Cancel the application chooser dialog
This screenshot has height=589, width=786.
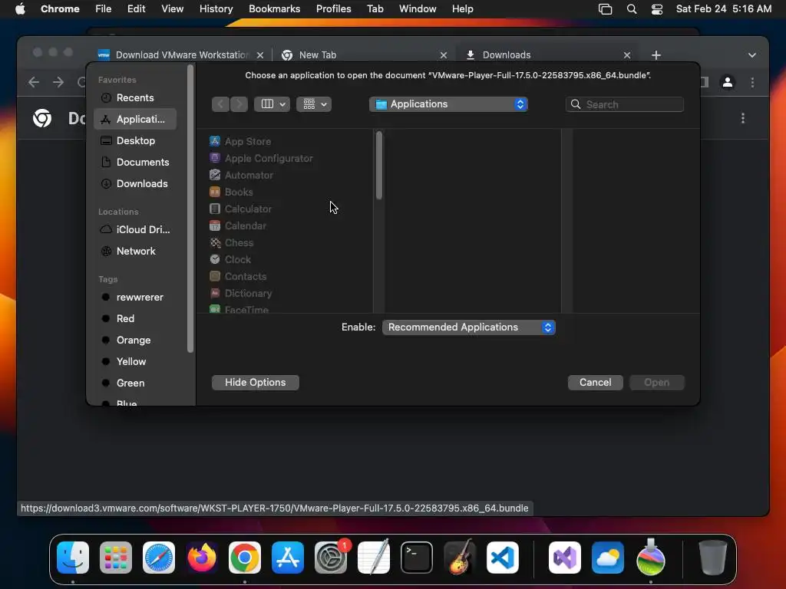(595, 383)
